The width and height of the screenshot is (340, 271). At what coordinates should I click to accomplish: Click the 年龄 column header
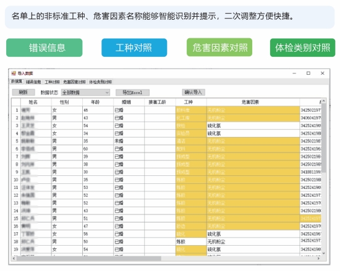pos(98,102)
